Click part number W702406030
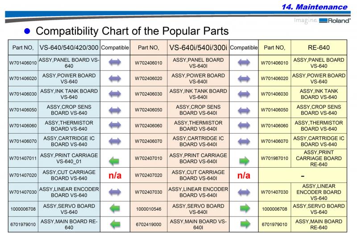The height and width of the screenshot is (233, 357). click(x=149, y=94)
